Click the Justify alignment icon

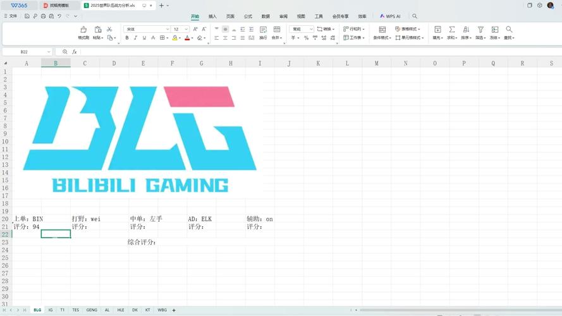pos(243,38)
